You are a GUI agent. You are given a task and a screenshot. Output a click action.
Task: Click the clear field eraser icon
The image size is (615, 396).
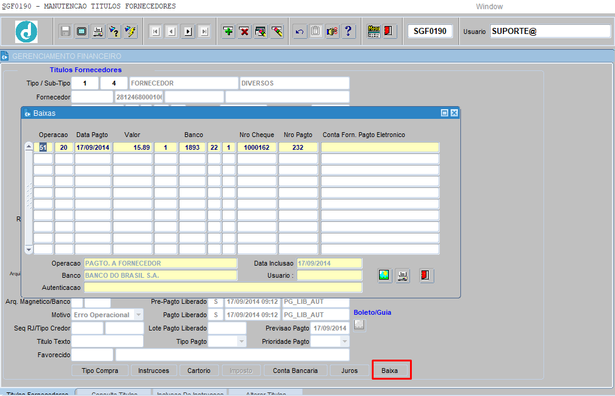(277, 32)
